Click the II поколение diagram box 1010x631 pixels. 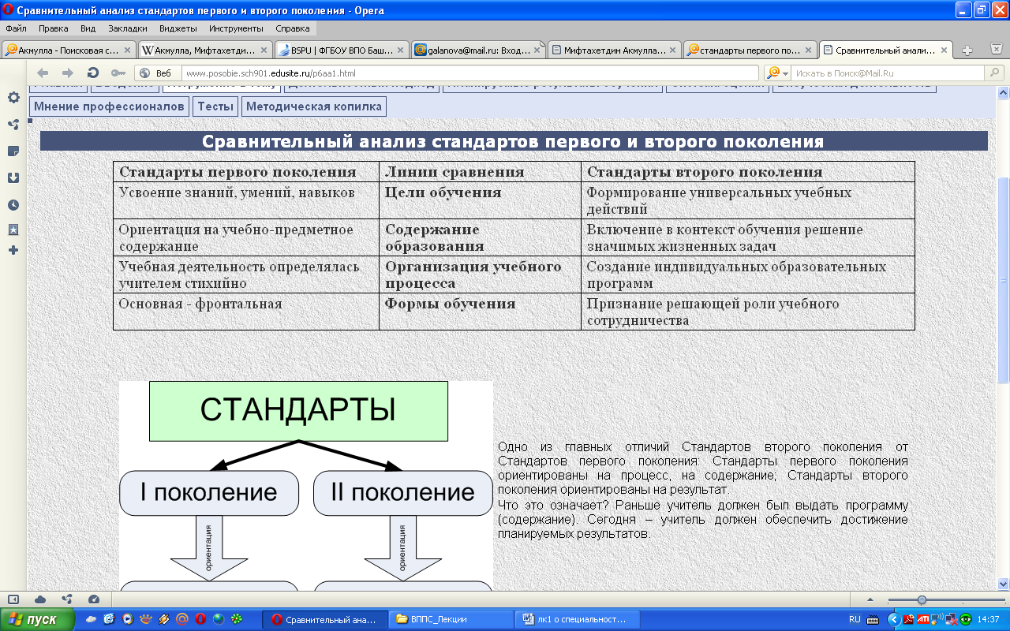click(x=402, y=493)
